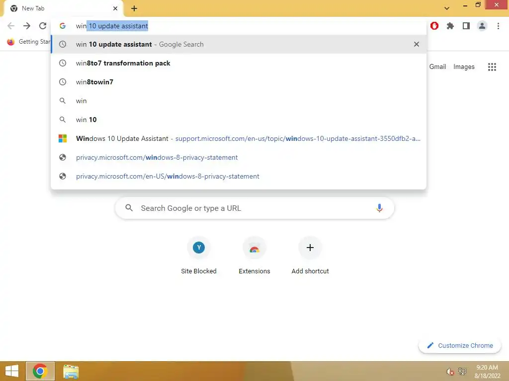Open the red Opera-style extension icon

(x=434, y=26)
